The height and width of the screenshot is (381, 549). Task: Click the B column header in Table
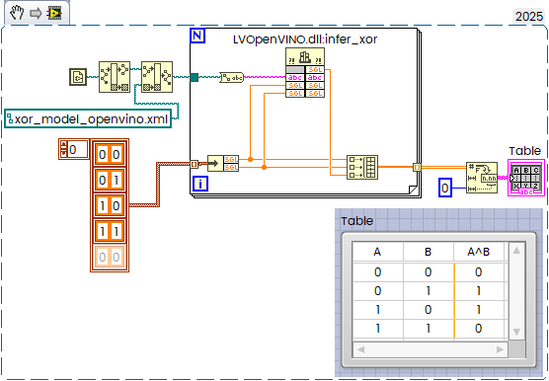(x=429, y=252)
